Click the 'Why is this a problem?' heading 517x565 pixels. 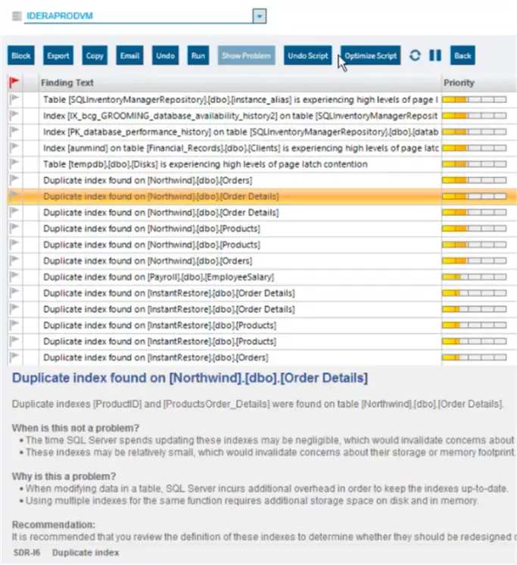[x=64, y=476]
